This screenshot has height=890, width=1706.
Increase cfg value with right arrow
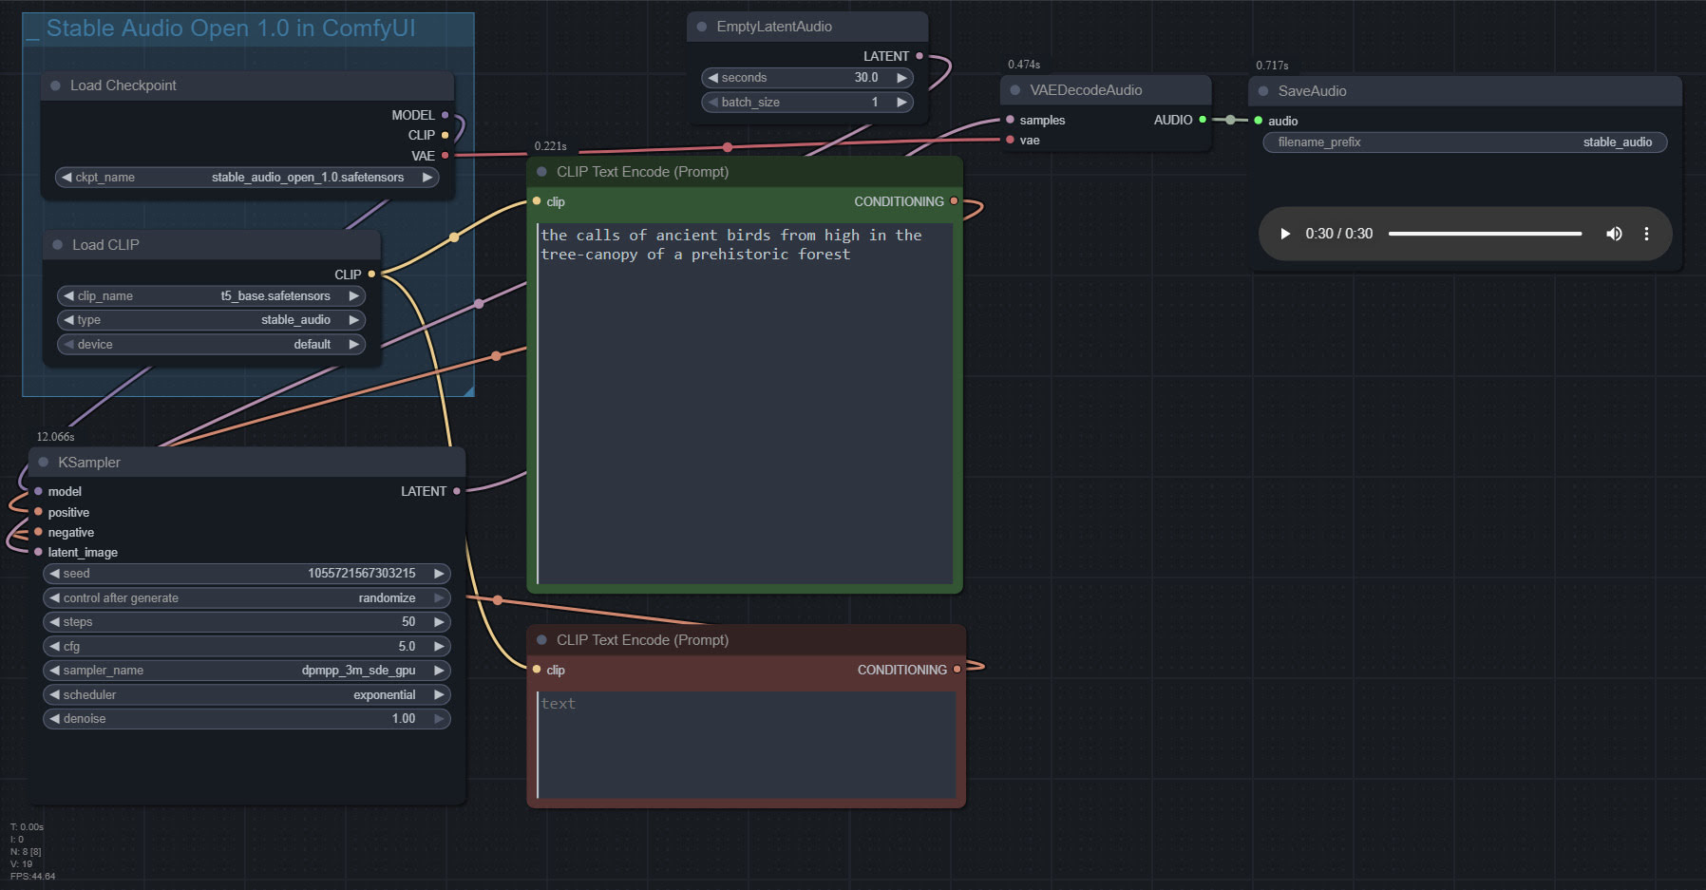coord(439,646)
